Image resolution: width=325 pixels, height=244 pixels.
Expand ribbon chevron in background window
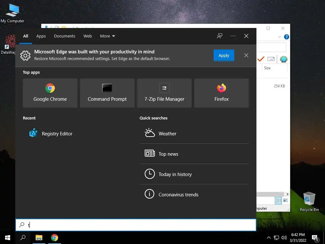coord(279,37)
